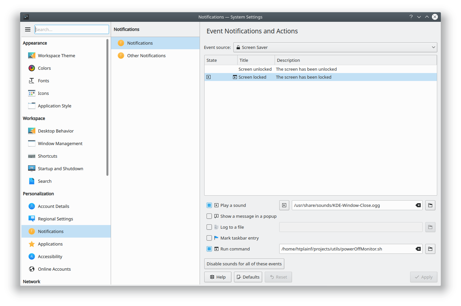
Task: Click the Desktop Behavior icon
Action: 32,131
